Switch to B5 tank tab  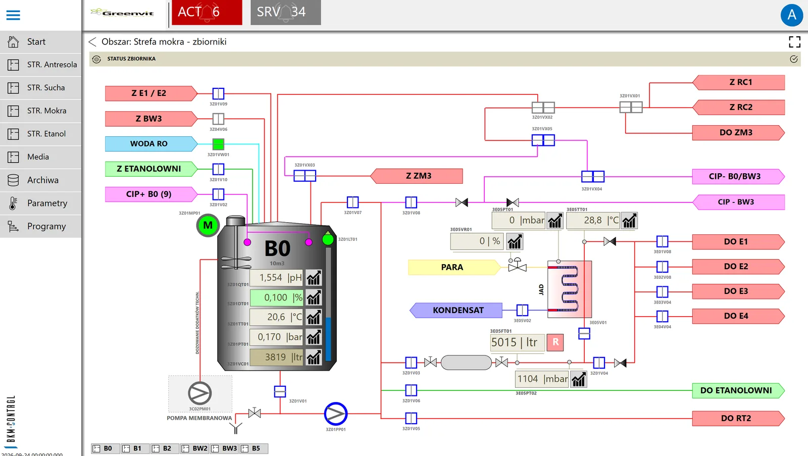click(x=254, y=448)
